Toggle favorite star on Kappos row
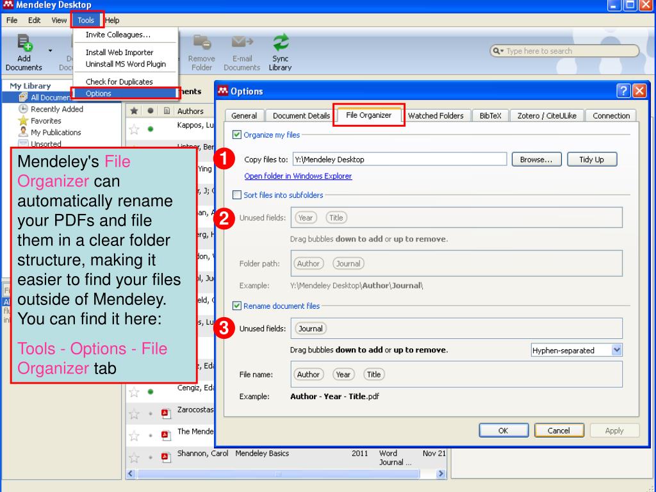Image resolution: width=656 pixels, height=492 pixels. click(x=134, y=129)
